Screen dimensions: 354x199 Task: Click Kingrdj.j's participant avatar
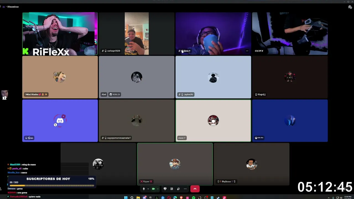[x=290, y=77]
